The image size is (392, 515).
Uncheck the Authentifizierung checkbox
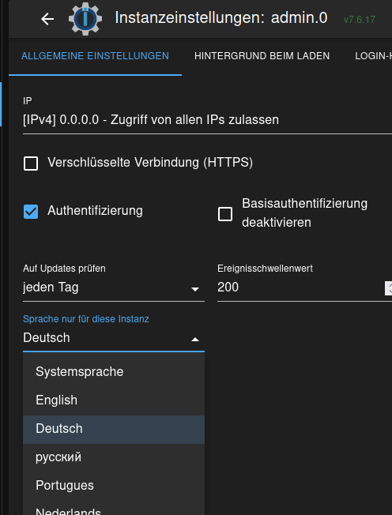click(x=31, y=212)
